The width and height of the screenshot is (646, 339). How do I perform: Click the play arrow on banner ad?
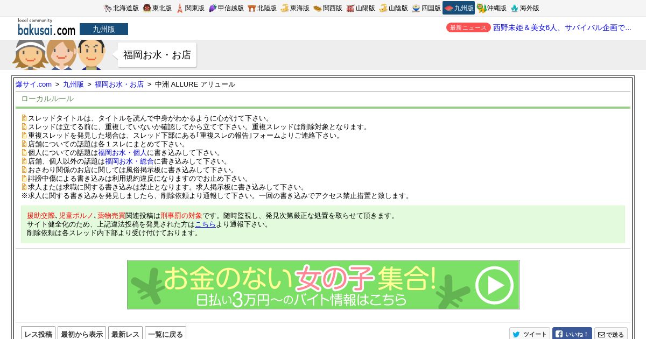click(x=494, y=285)
